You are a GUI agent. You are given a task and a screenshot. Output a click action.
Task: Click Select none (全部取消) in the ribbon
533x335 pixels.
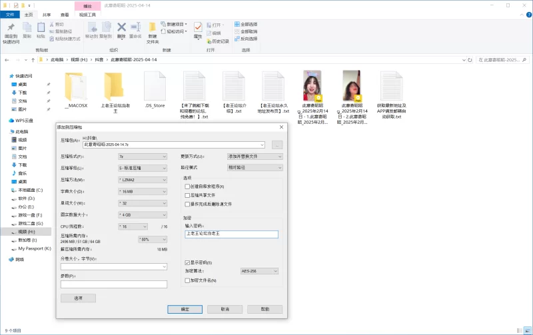pos(246,31)
